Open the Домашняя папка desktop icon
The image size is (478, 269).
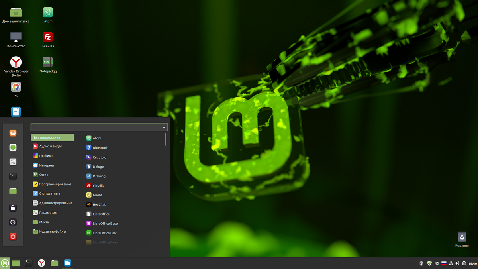[x=16, y=15]
